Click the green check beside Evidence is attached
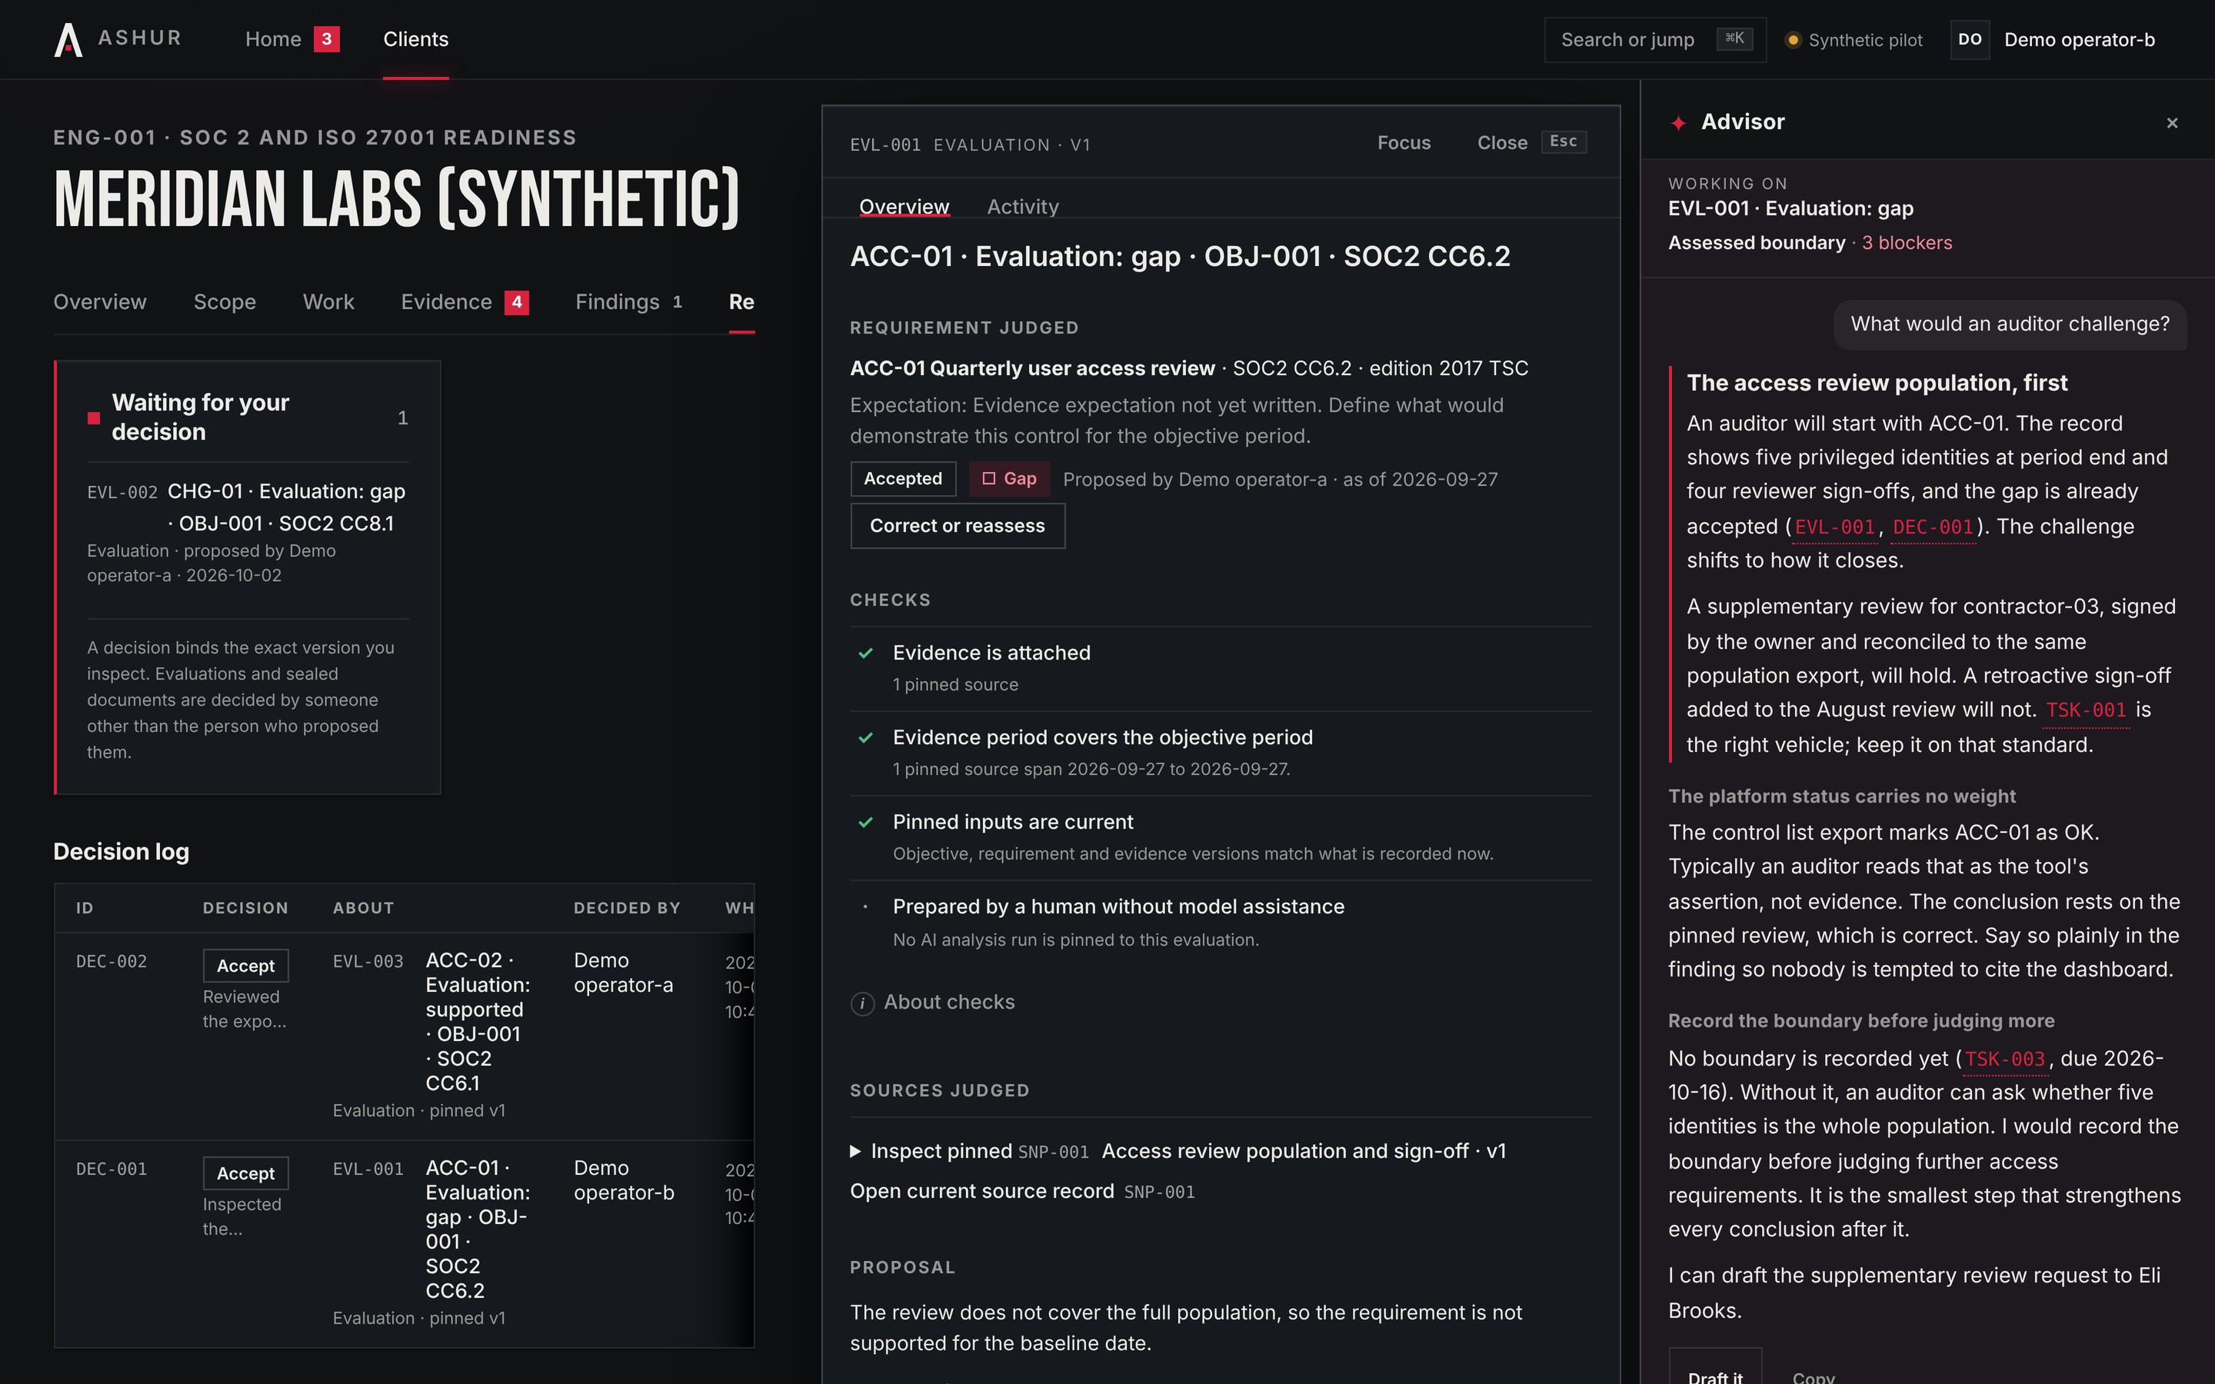The image size is (2215, 1384). (866, 653)
